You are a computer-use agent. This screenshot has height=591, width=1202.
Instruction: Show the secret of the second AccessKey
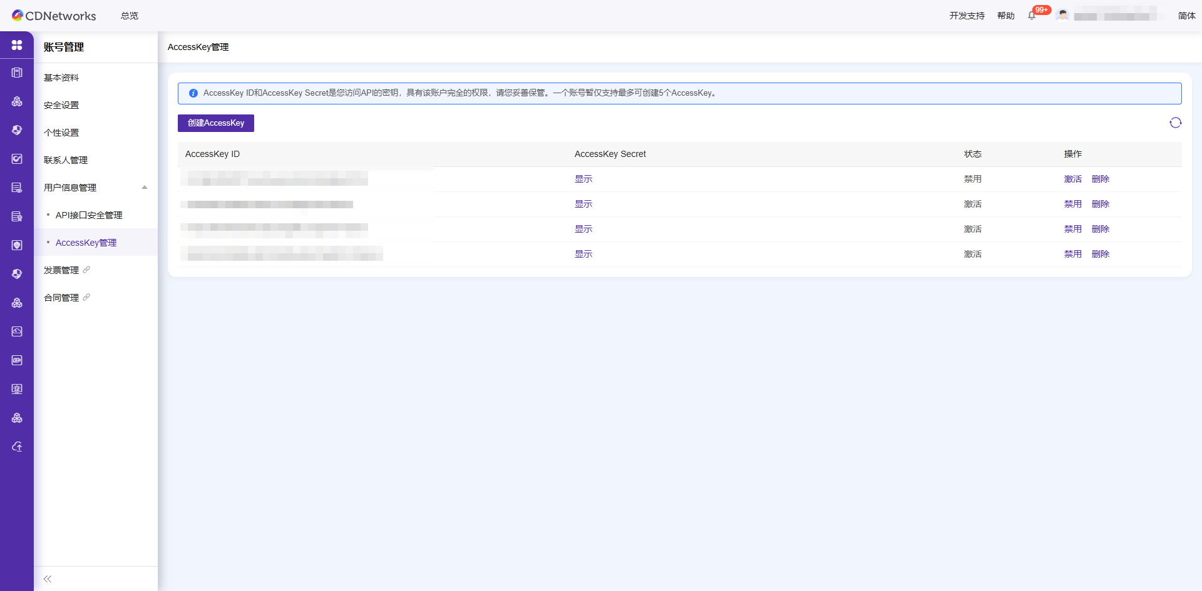pyautogui.click(x=583, y=204)
